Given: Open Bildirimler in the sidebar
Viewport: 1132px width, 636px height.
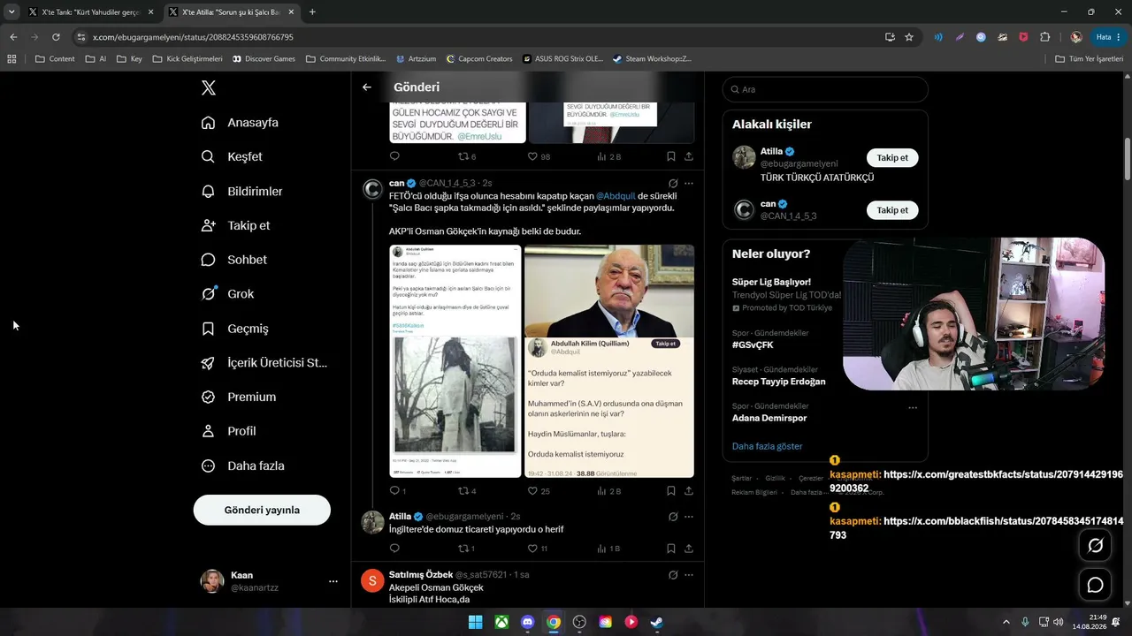Looking at the screenshot, I should coord(242,191).
